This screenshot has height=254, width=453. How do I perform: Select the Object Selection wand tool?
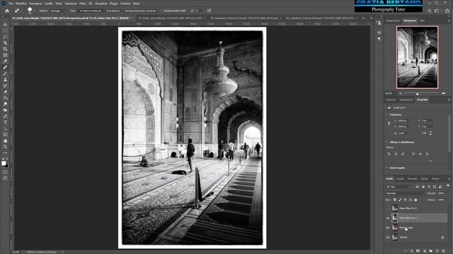[5, 42]
